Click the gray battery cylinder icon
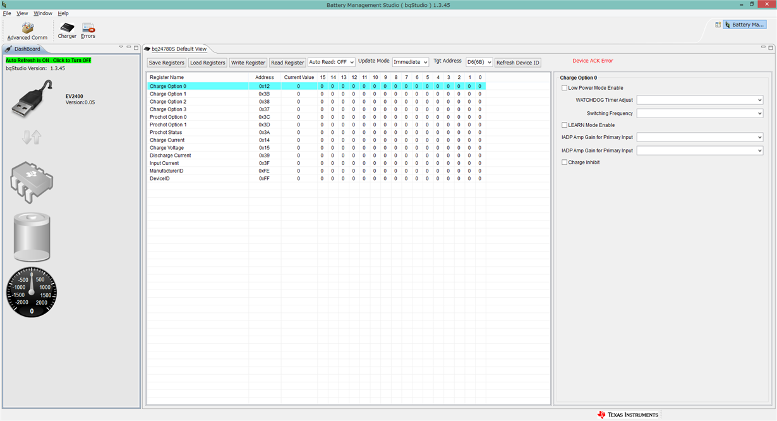The width and height of the screenshot is (777, 421). (32, 237)
